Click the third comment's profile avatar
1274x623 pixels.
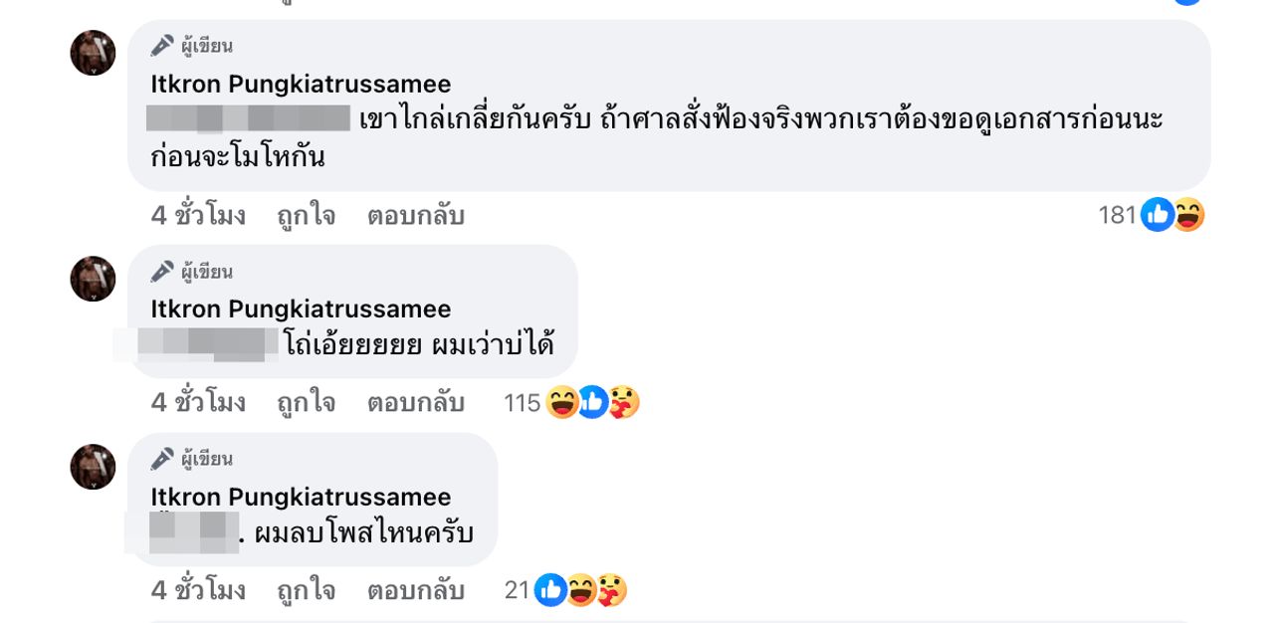[93, 467]
